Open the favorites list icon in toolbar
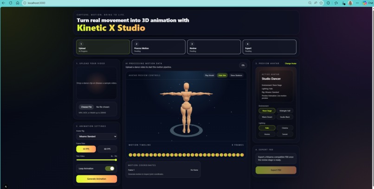374x189 pixels. [336, 3]
